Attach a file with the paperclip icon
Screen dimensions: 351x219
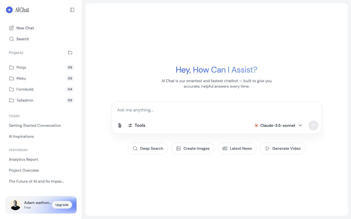(x=120, y=125)
